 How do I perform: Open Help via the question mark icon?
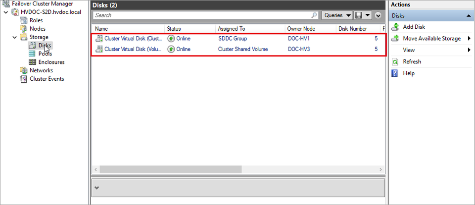[395, 73]
